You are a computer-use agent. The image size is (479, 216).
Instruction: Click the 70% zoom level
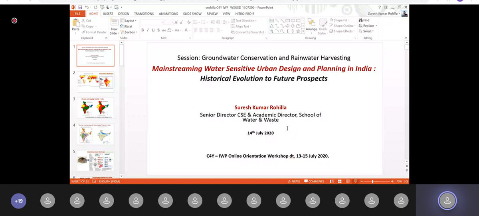(x=399, y=181)
